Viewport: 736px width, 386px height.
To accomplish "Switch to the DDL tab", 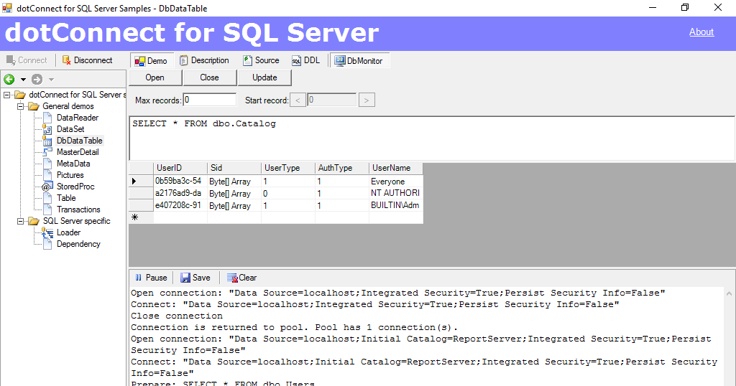I will (305, 60).
